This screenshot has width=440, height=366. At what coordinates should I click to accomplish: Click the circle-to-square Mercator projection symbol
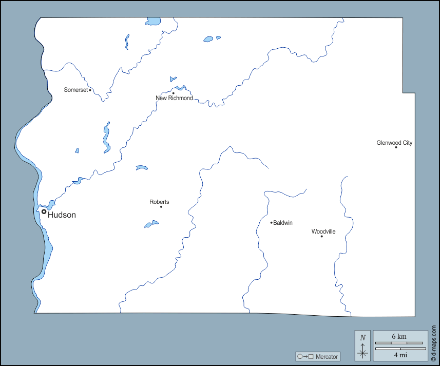[x=305, y=357]
